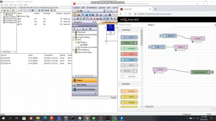The image size is (216, 121).
Task: Click Bandicam record icon in taskbar
Action: click(x=101, y=118)
